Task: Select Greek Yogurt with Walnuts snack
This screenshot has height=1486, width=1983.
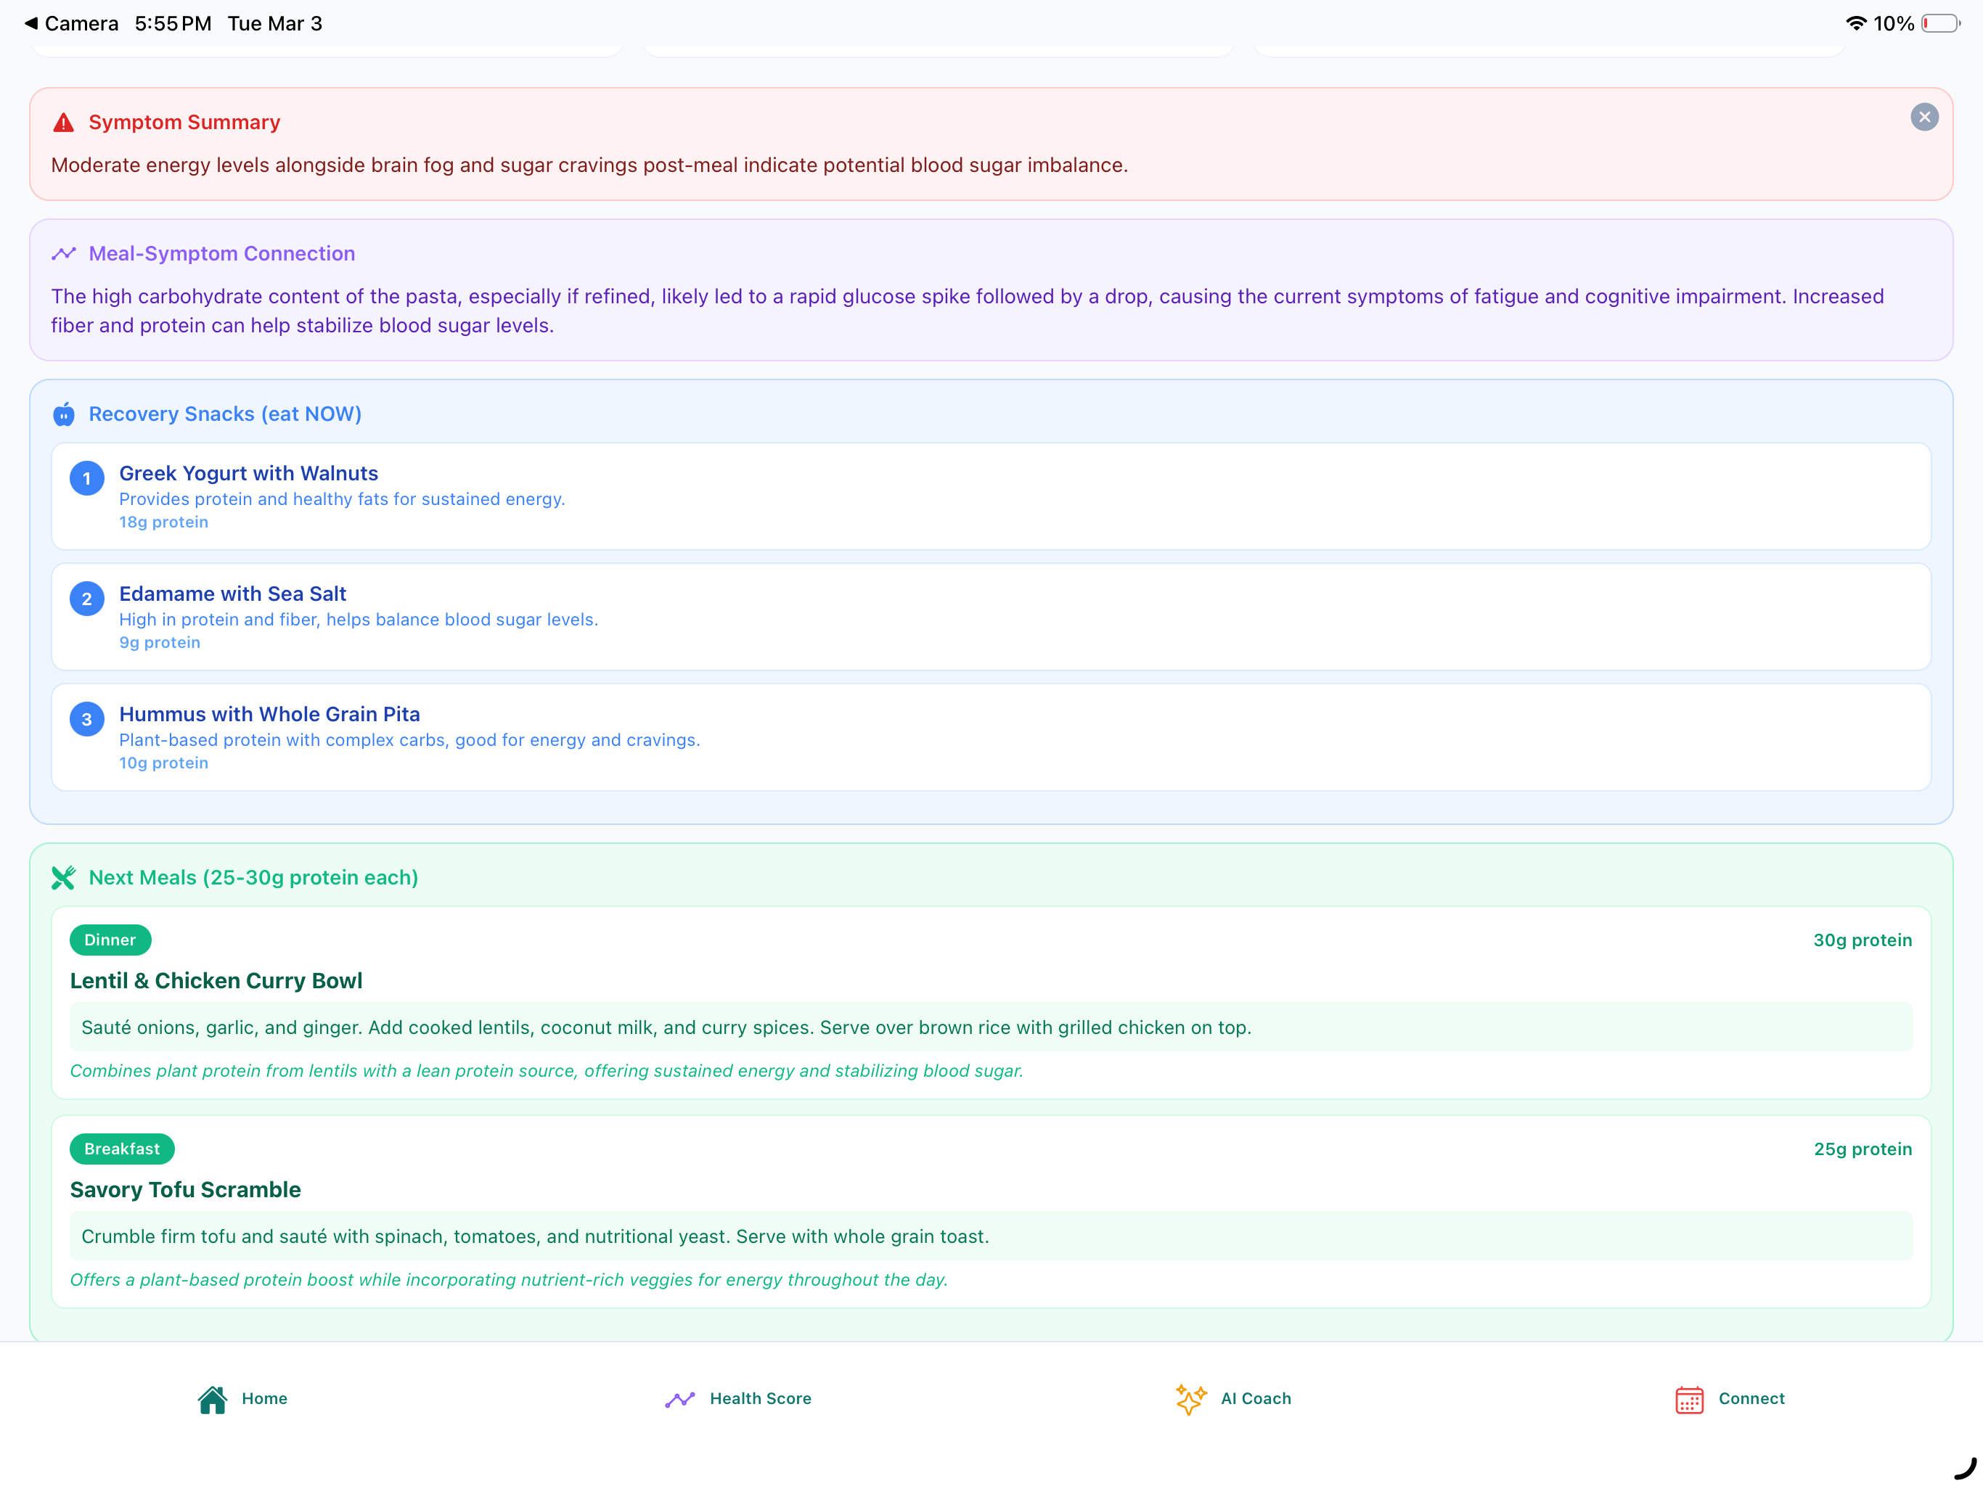Action: click(x=991, y=496)
